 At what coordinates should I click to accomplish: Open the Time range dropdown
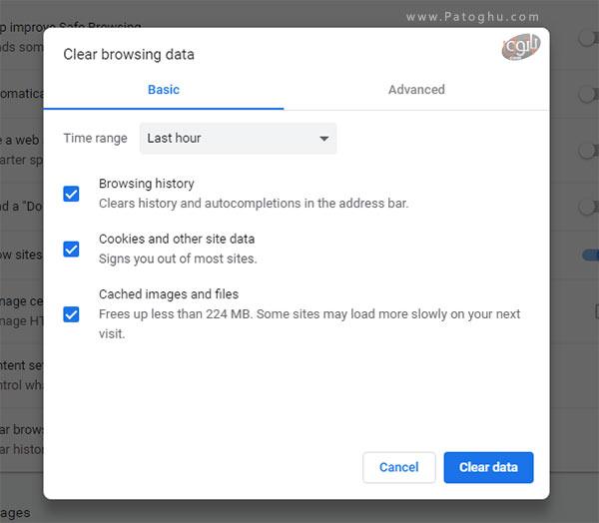pyautogui.click(x=238, y=139)
